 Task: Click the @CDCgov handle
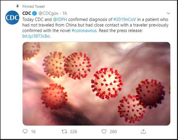[48, 13]
